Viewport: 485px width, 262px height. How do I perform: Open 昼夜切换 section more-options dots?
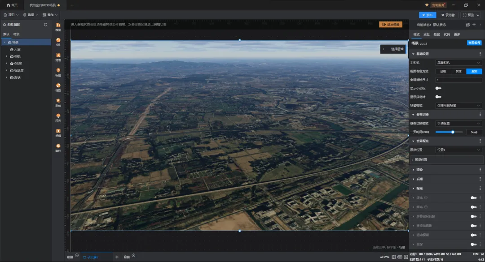pos(480,115)
